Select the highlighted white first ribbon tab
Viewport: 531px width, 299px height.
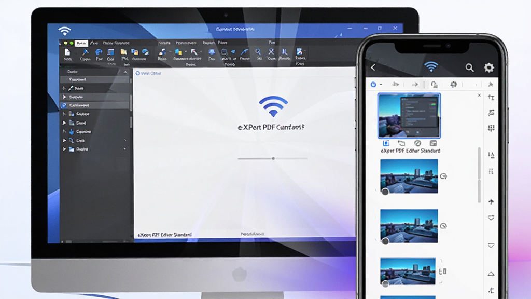point(81,43)
